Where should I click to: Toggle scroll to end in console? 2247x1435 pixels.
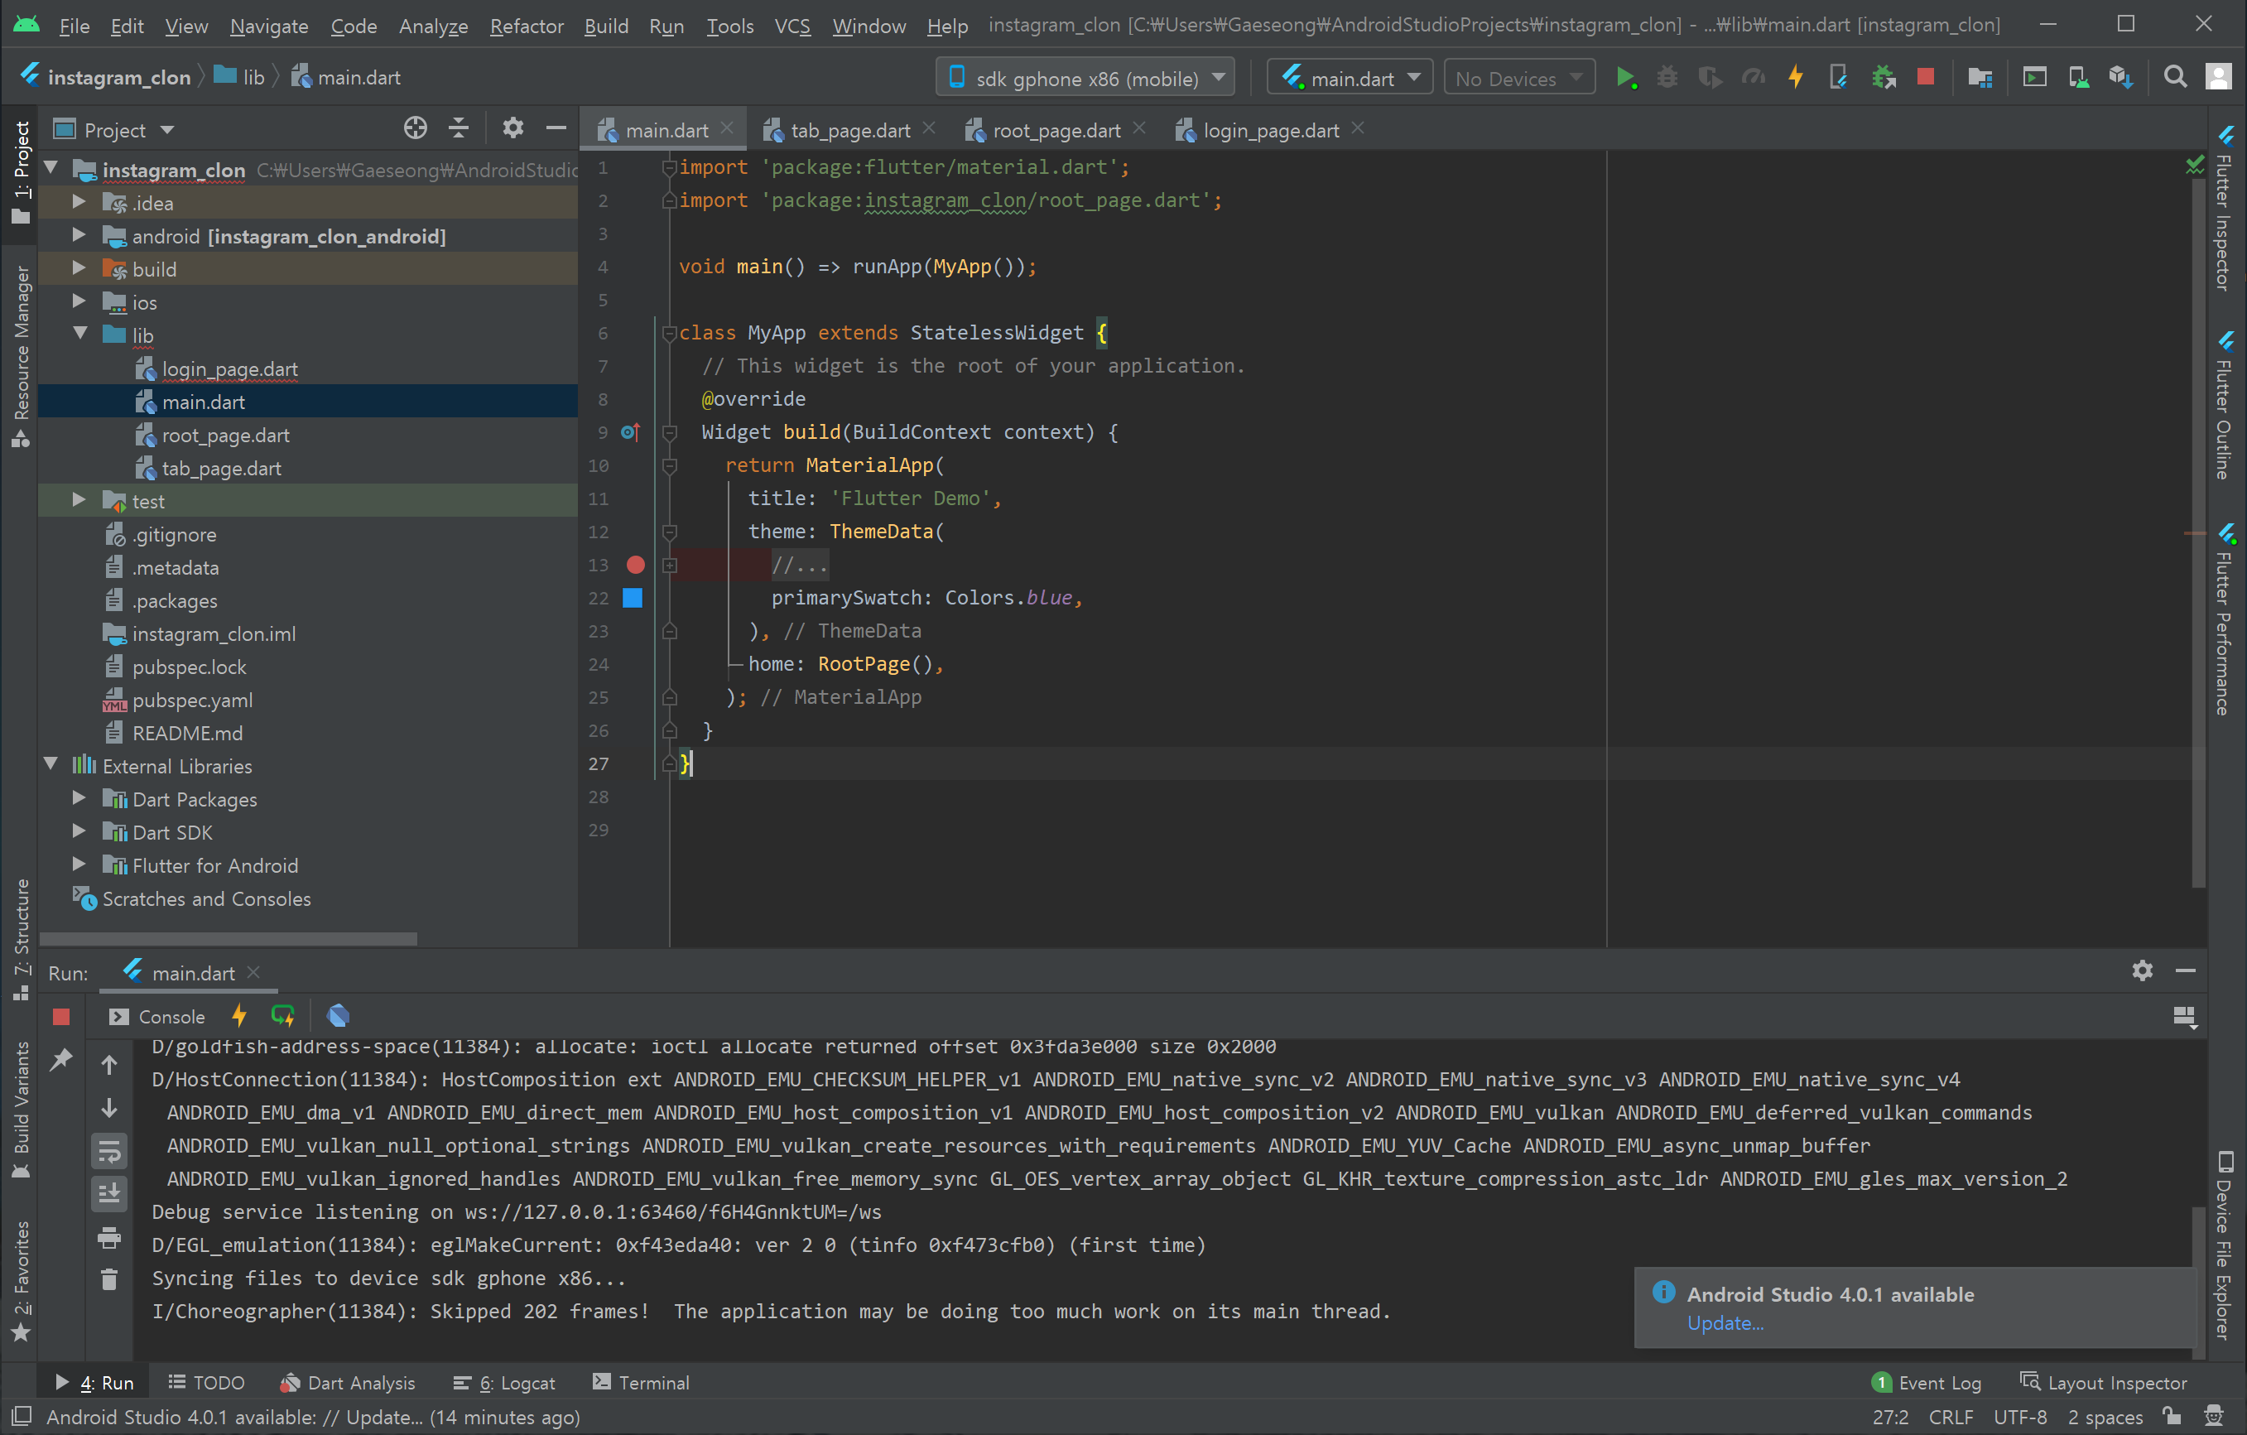(x=109, y=1193)
